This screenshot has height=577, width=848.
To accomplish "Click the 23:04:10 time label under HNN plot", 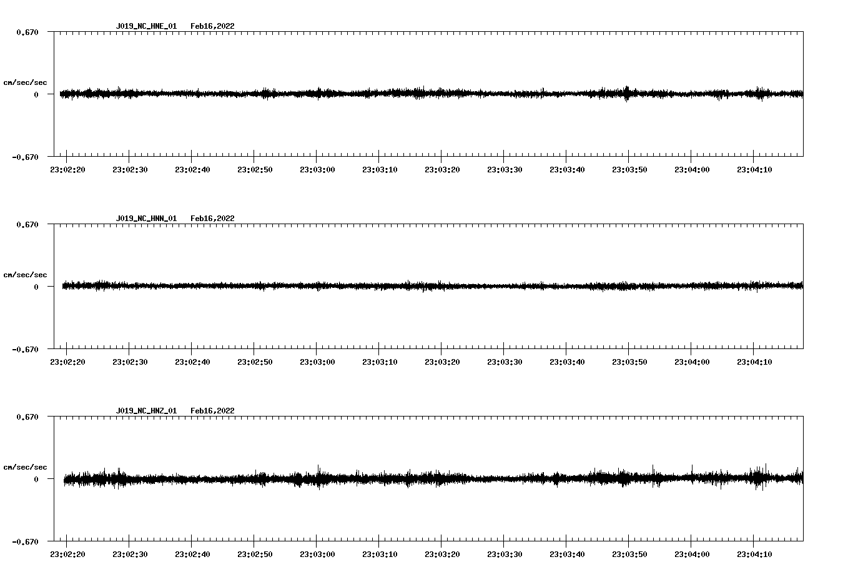I will [x=754, y=362].
